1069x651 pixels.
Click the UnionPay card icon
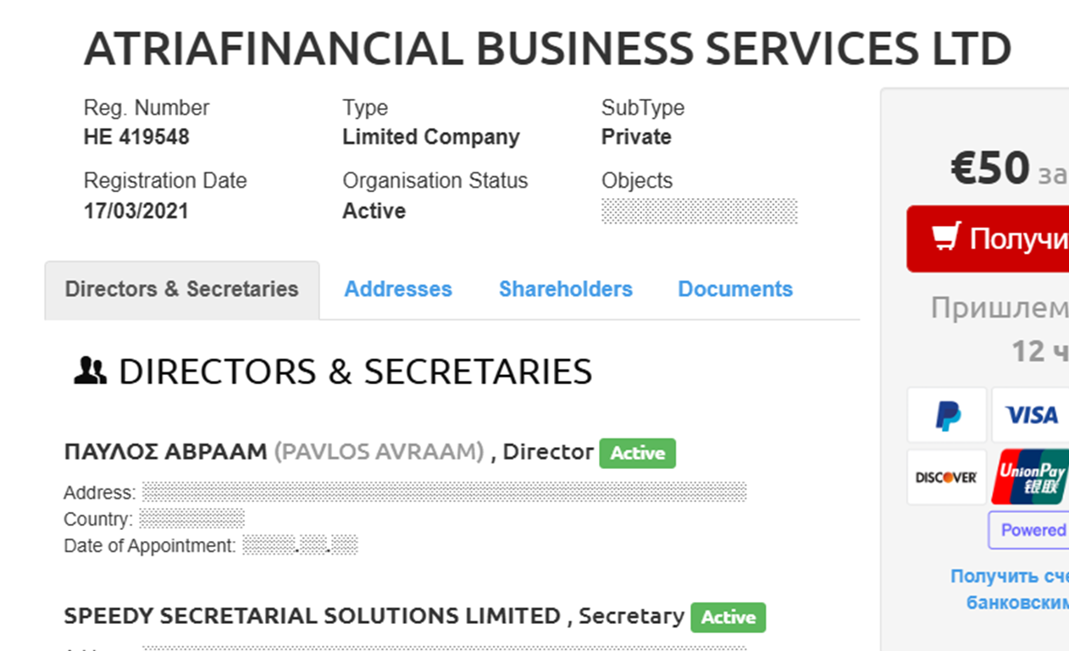[1030, 477]
